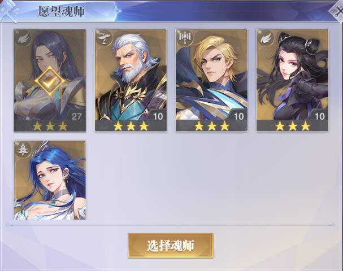Viewport: 343px width, 271px height.
Task: Click the level 10 badge on hair-bun girl's card
Action: pyautogui.click(x=319, y=116)
